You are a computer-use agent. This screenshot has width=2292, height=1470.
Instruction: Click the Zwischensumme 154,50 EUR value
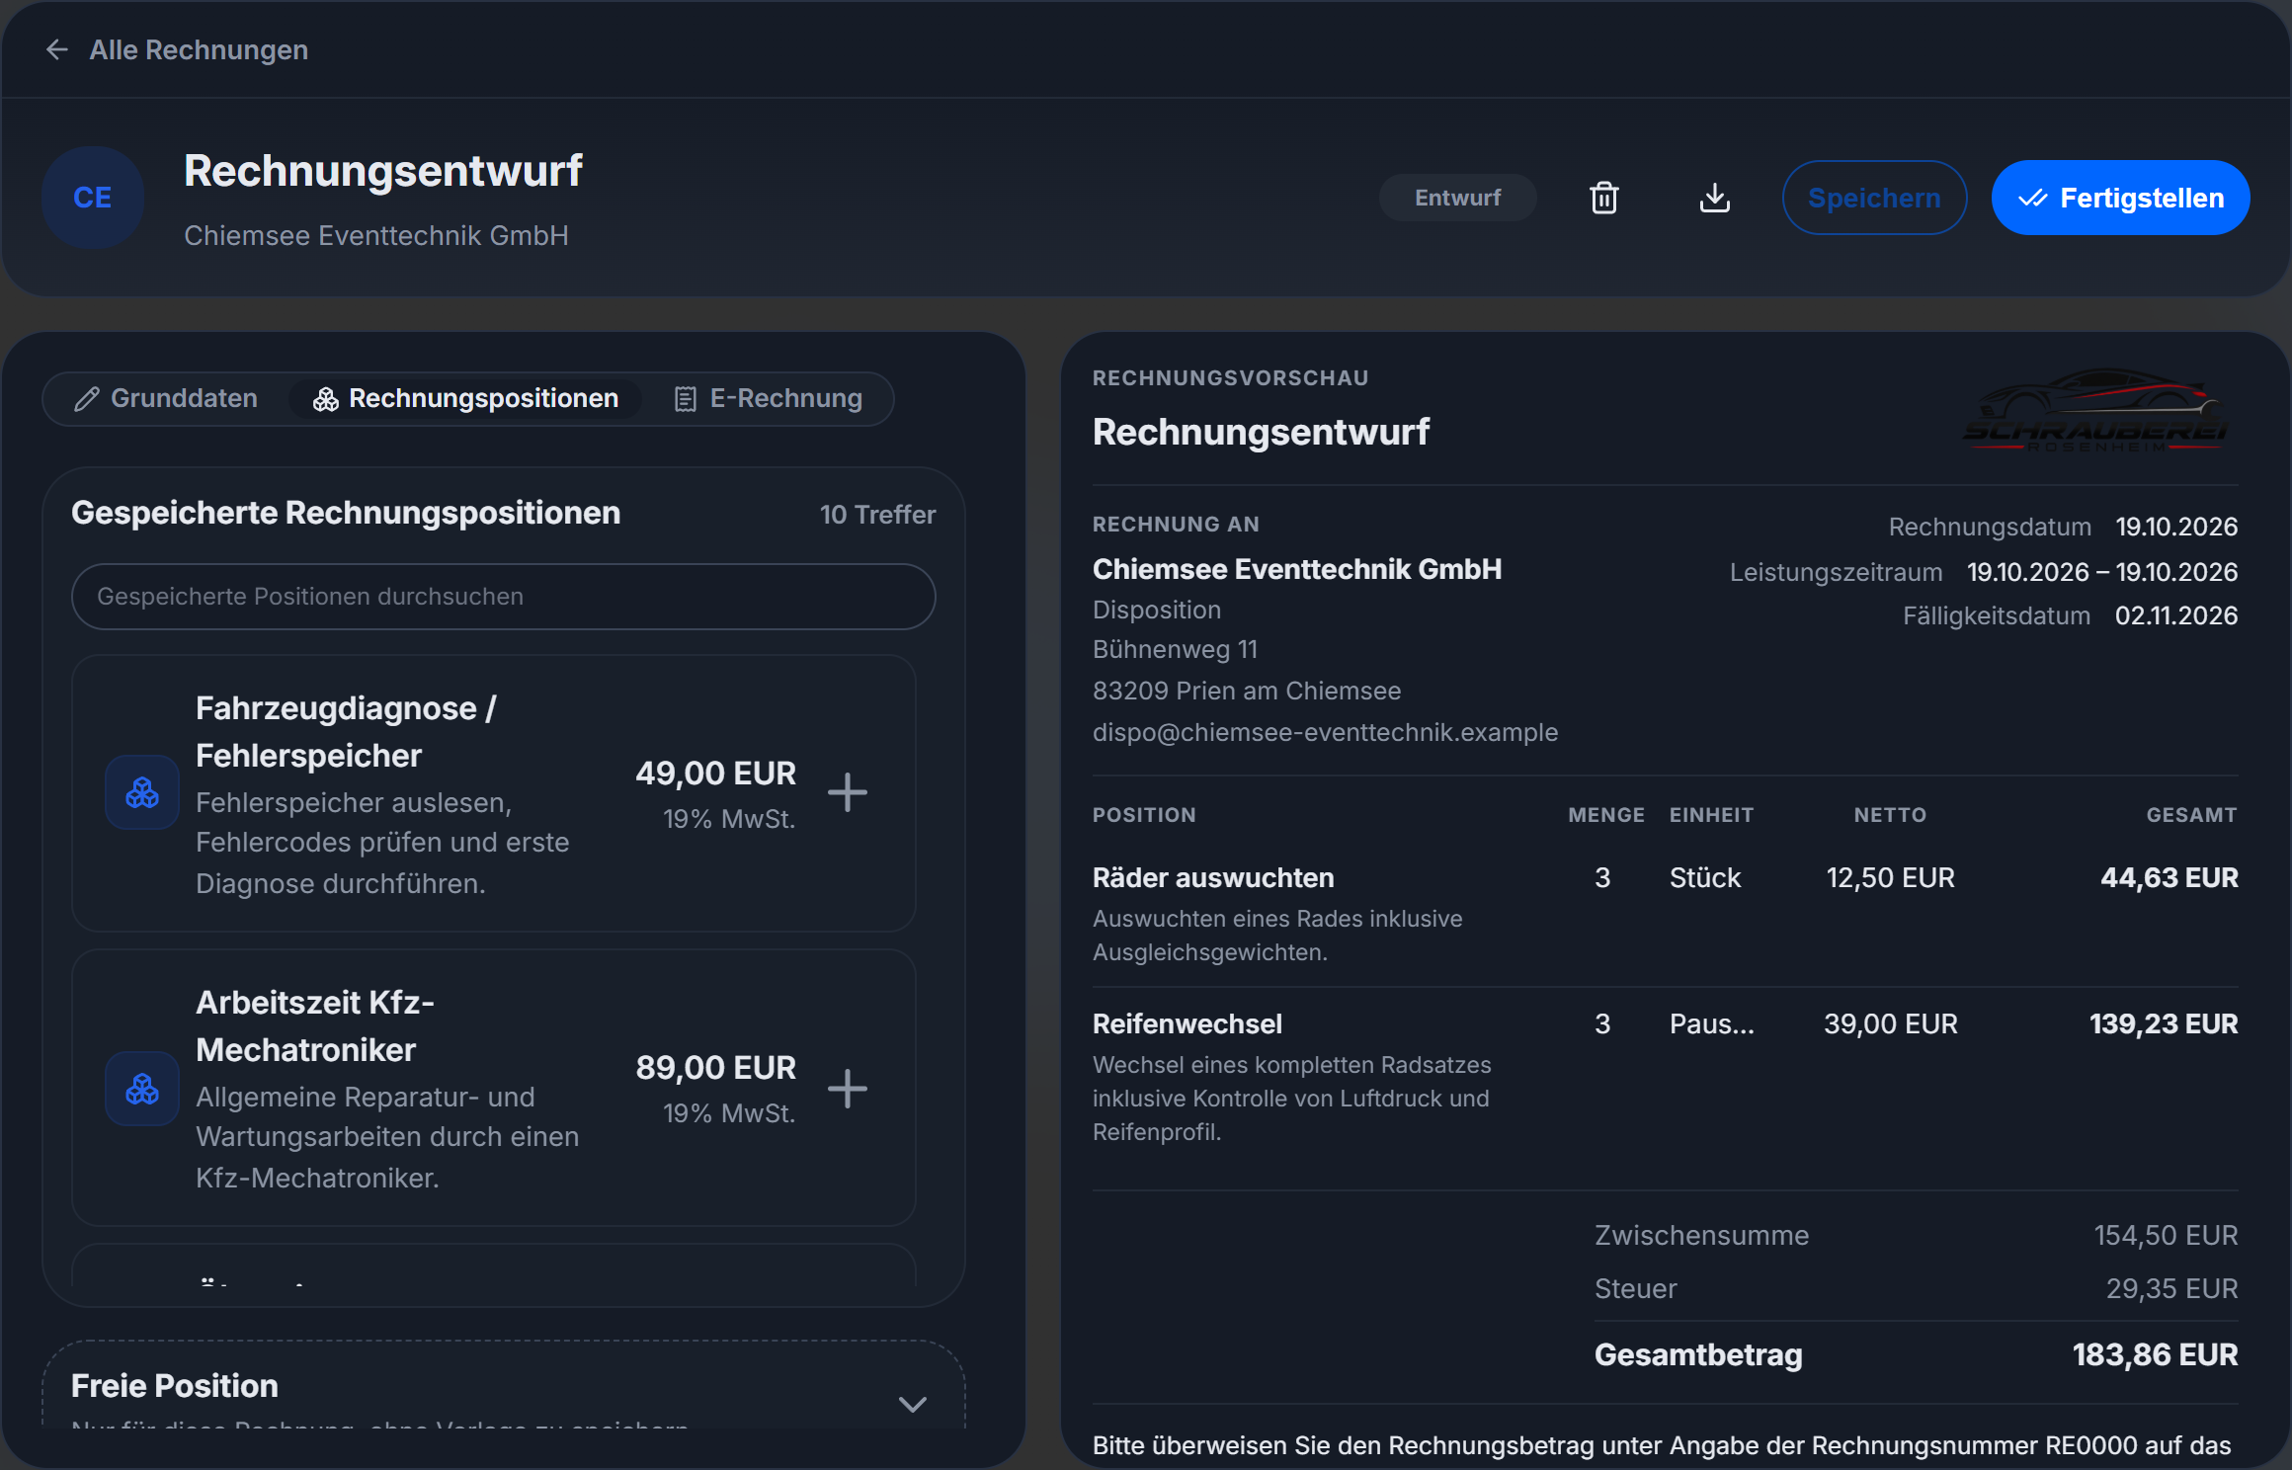pos(2166,1235)
